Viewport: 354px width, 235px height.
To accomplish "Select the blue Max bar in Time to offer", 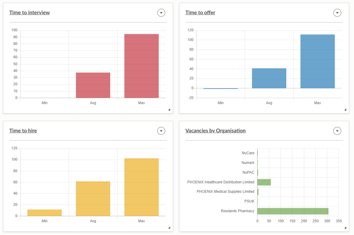I will click(318, 61).
